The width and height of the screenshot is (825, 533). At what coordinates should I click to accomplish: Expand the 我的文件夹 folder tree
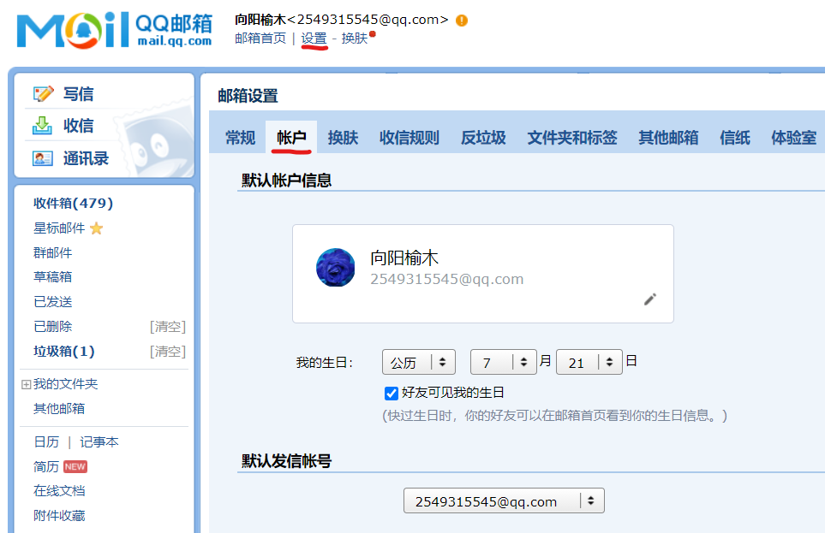pos(27,385)
